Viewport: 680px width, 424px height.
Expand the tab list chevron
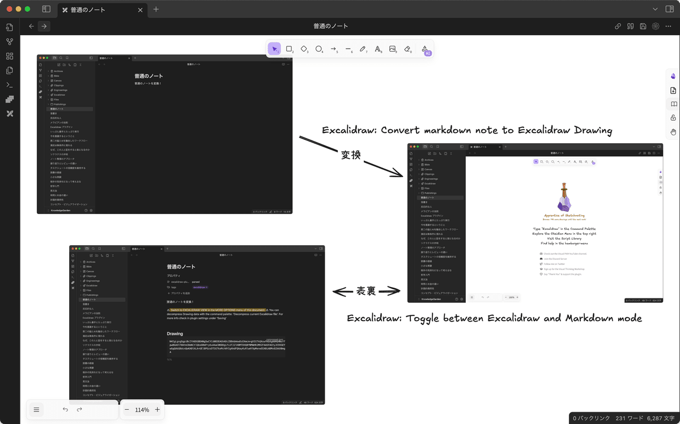coord(655,9)
